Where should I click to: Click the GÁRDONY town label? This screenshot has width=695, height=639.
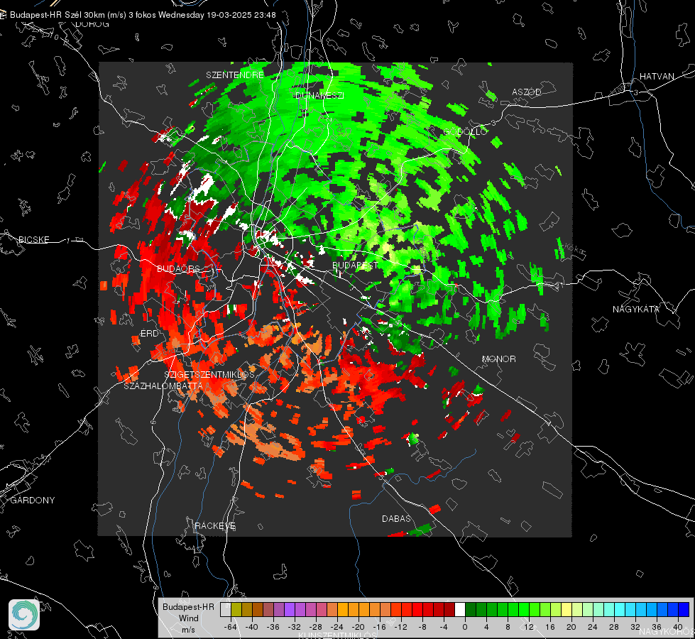(x=33, y=501)
